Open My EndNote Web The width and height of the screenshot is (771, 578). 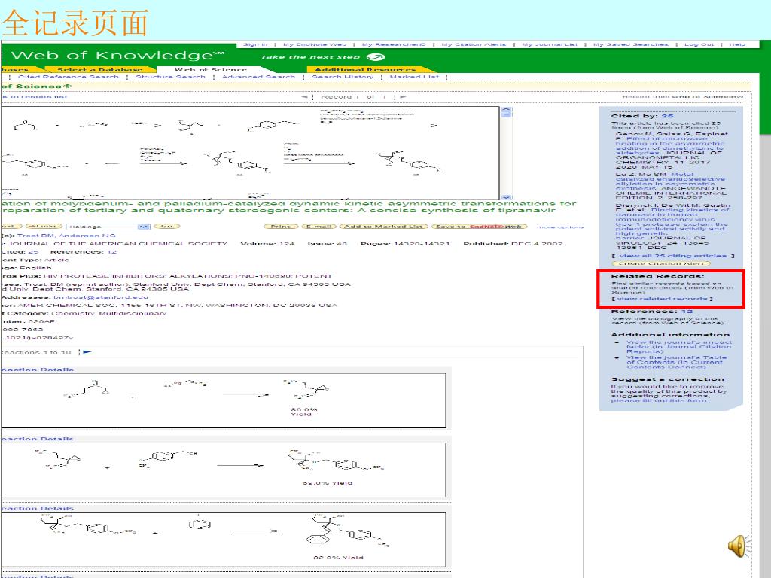[314, 44]
